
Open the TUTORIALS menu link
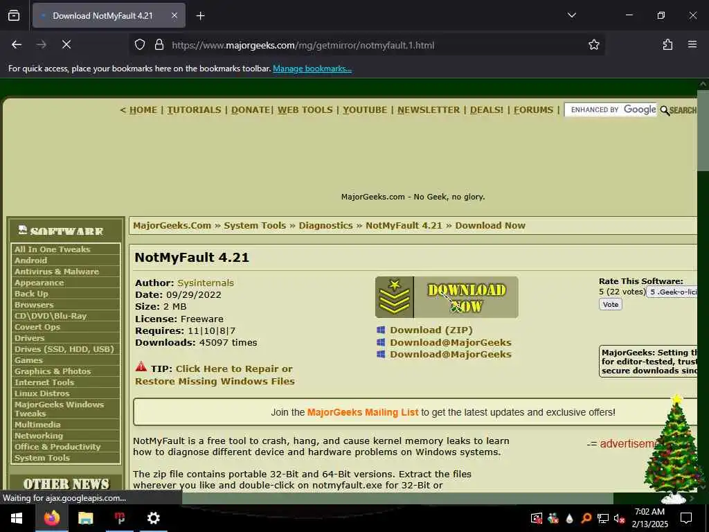(x=194, y=110)
